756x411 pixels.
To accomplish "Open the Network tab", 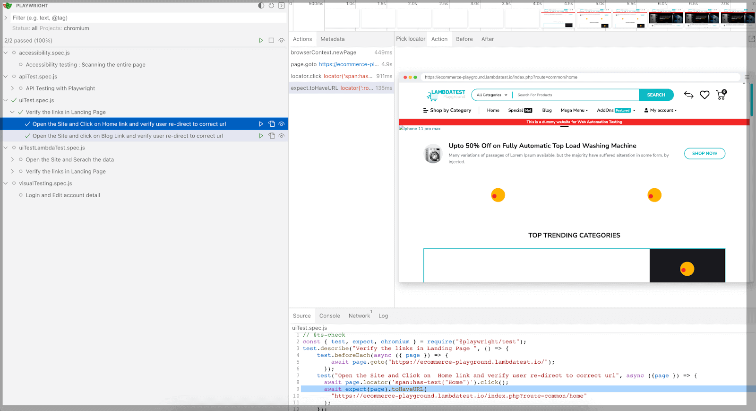I will (x=360, y=316).
